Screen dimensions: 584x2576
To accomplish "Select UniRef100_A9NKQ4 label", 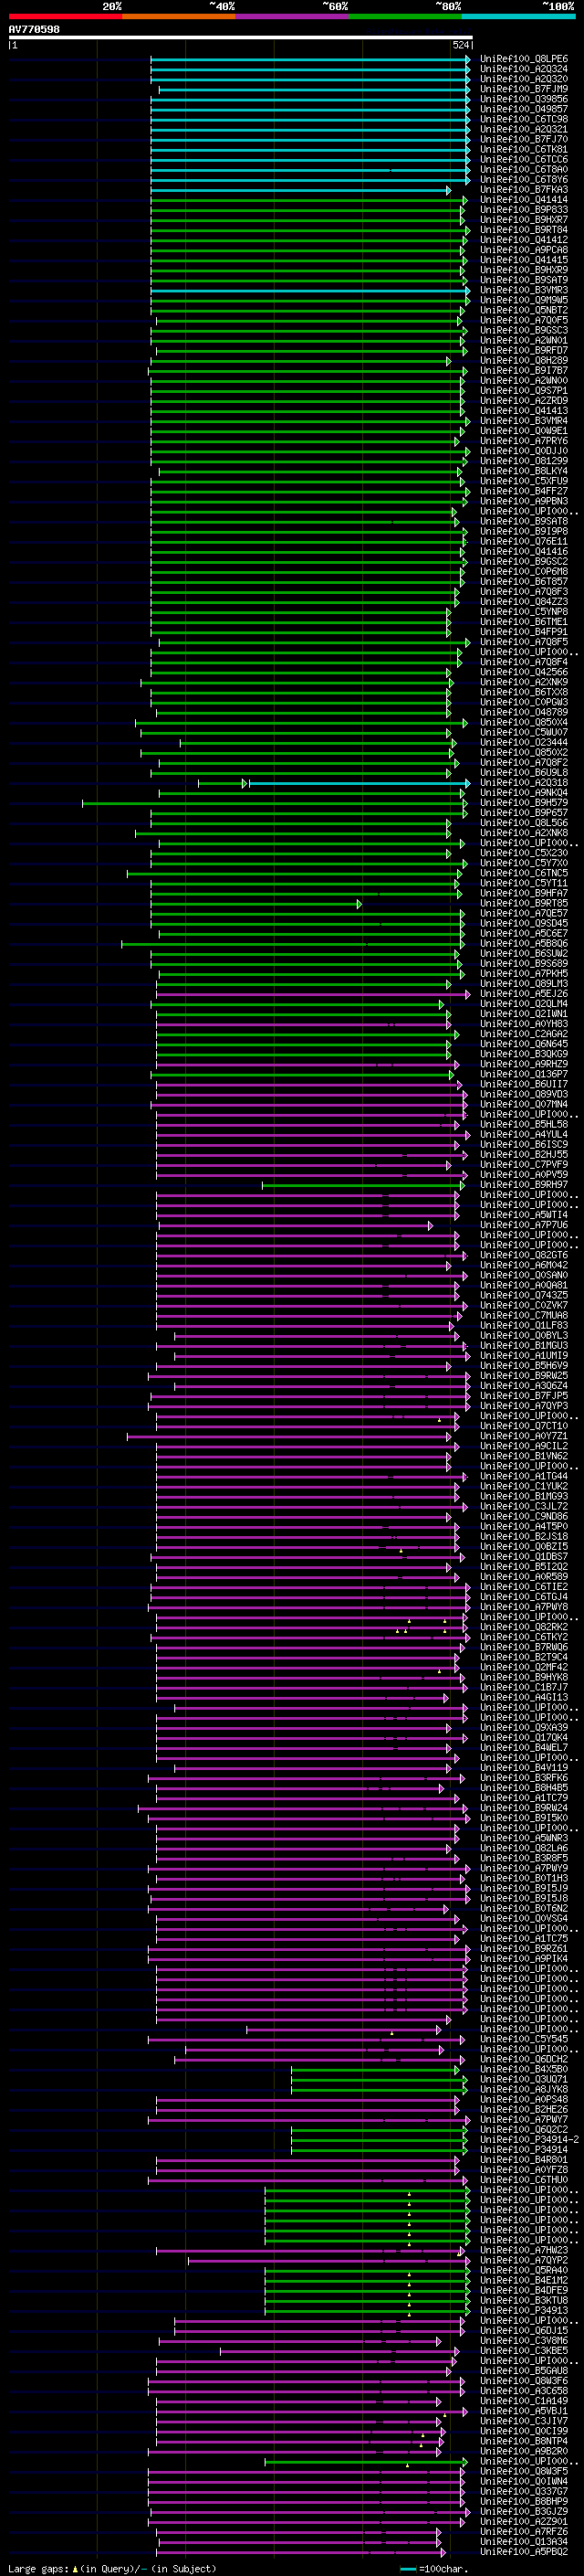I will pyautogui.click(x=523, y=793).
